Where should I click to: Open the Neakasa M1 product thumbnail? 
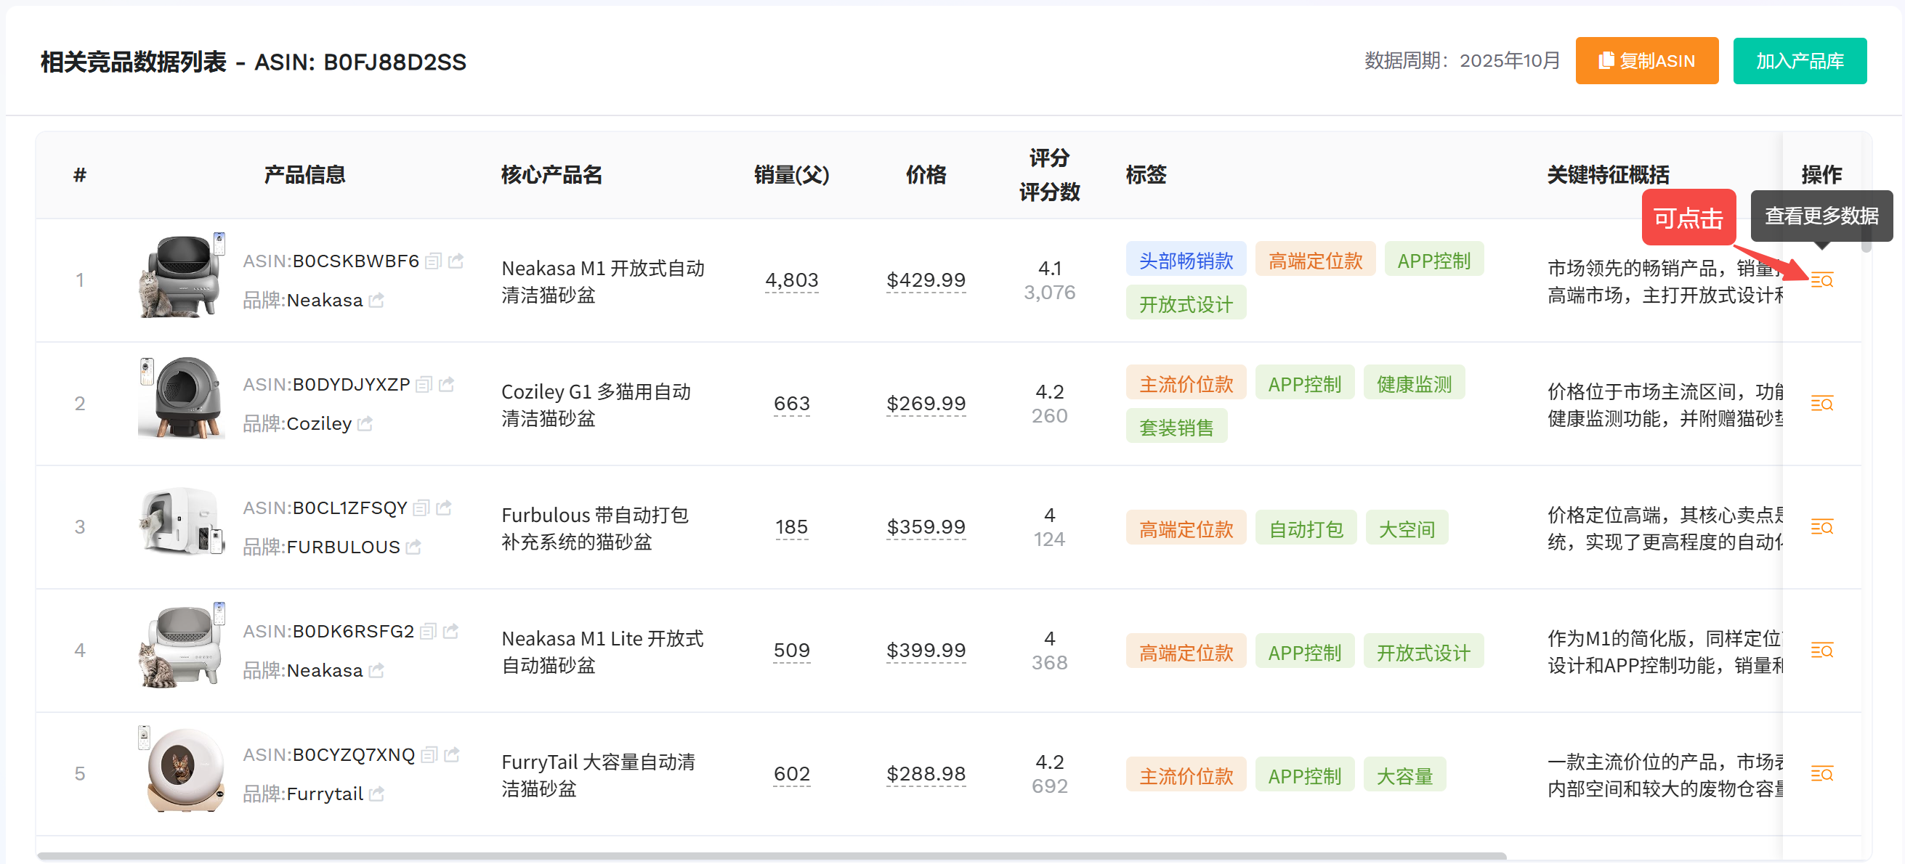[181, 276]
